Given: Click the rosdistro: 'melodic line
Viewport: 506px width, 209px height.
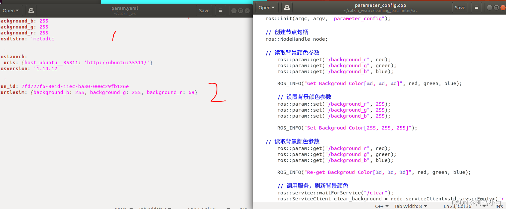Looking at the screenshot, I should (27, 39).
